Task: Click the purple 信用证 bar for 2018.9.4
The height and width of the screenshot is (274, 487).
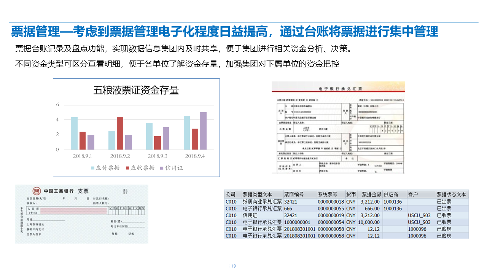Action: (x=203, y=131)
